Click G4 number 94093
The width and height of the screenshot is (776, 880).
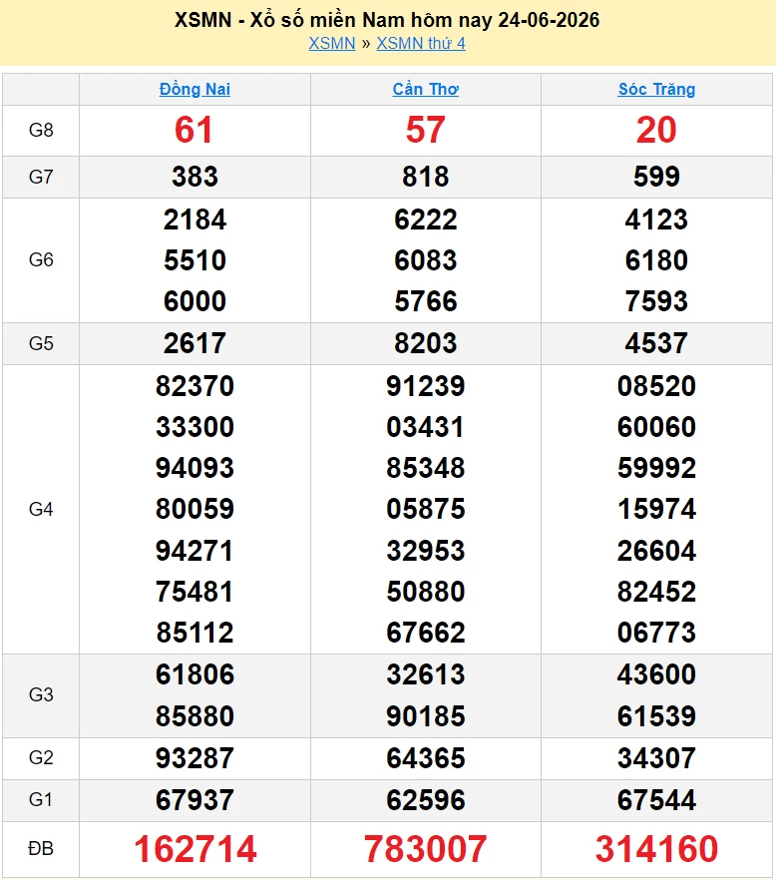194,468
